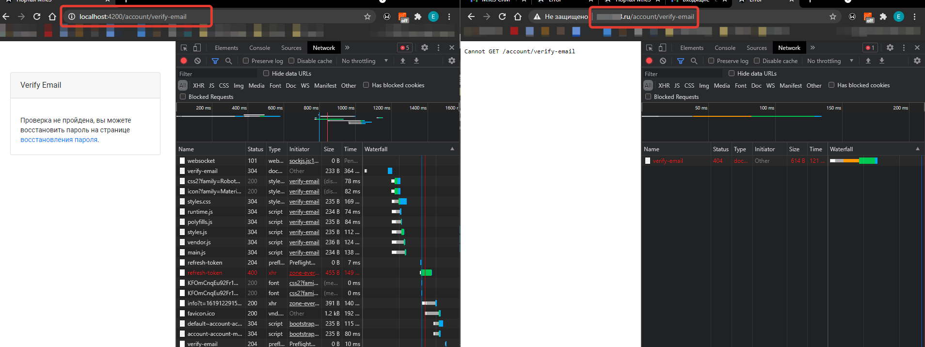Select Network tab in right DevTools
The image size is (925, 347).
(789, 47)
